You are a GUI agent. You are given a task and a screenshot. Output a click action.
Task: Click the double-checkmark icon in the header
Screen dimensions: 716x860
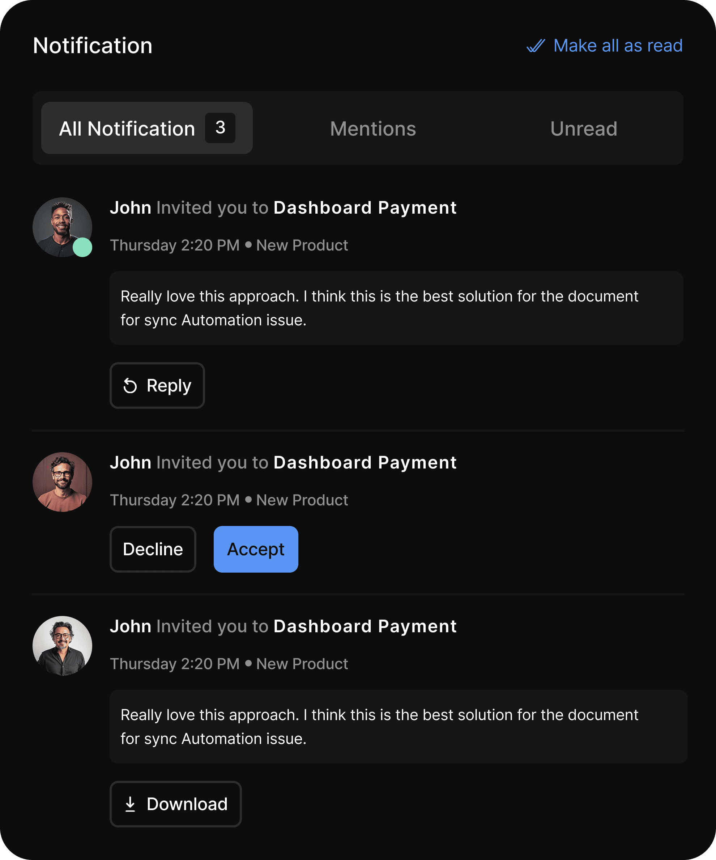click(x=535, y=46)
